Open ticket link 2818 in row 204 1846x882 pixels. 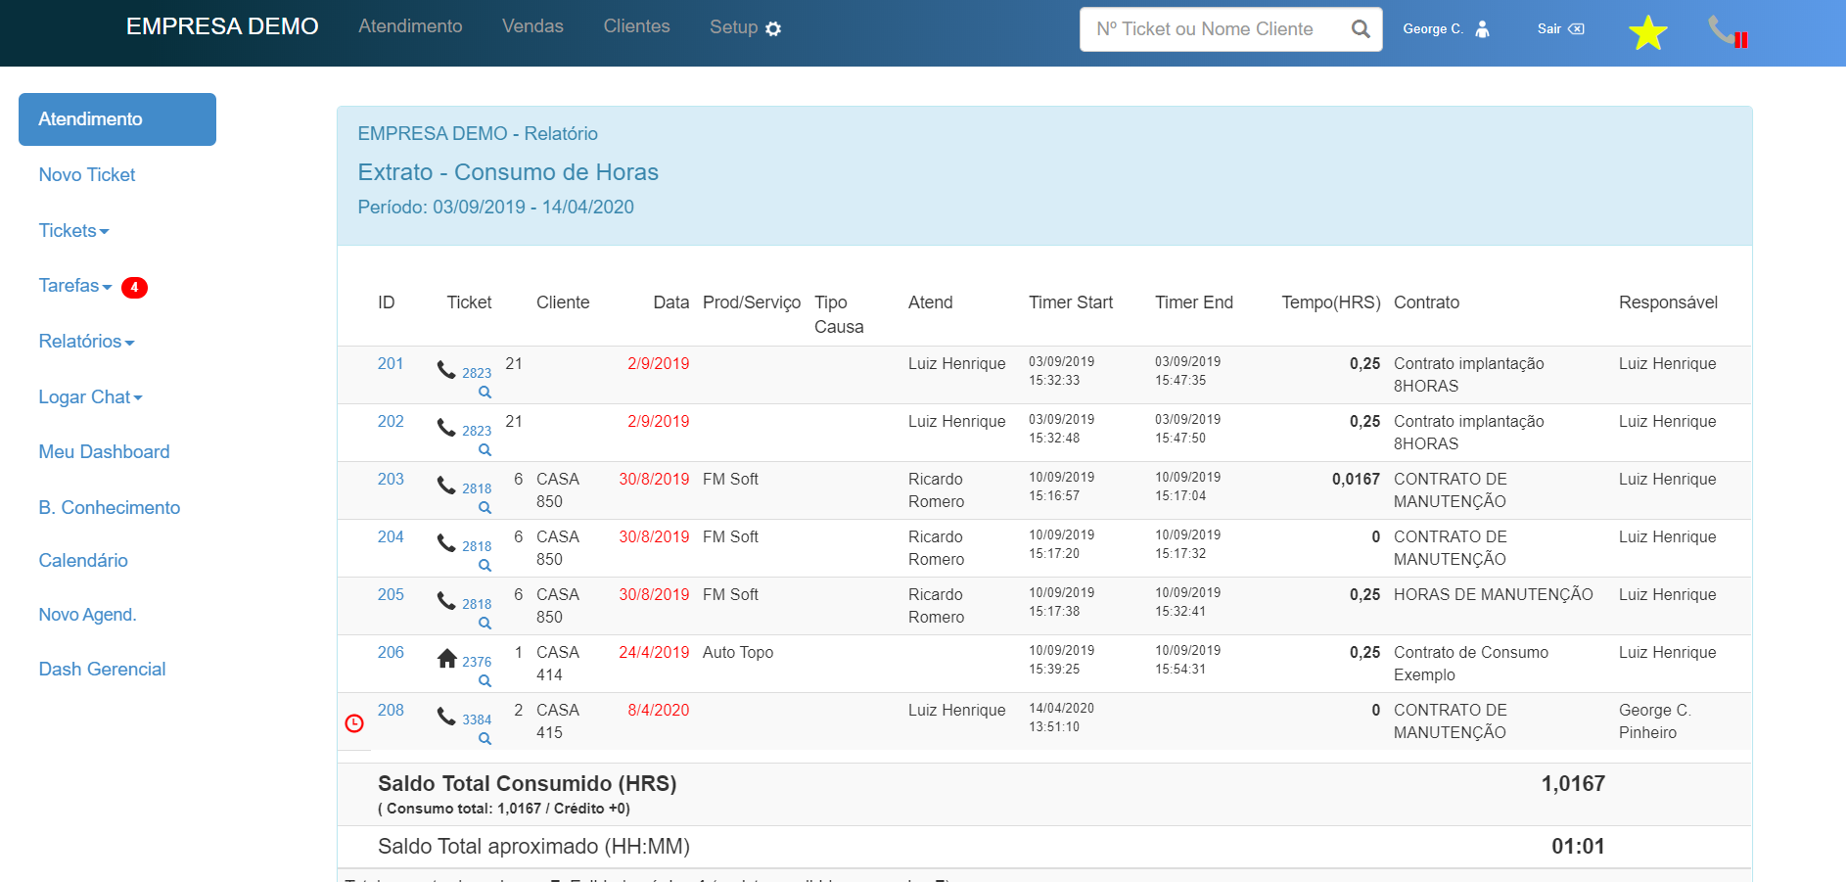coord(477,546)
